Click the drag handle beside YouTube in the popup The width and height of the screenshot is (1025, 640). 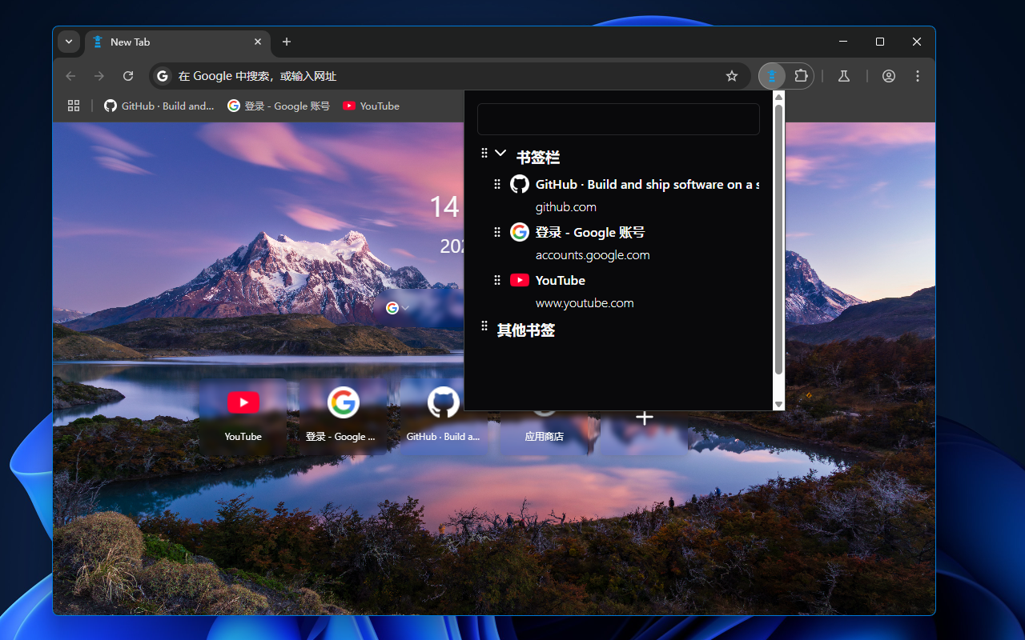(496, 280)
